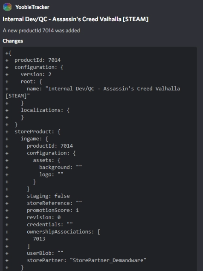Click the description 'A new productId 7014 was added'
This screenshot has width=203, height=271.
click(x=41, y=31)
